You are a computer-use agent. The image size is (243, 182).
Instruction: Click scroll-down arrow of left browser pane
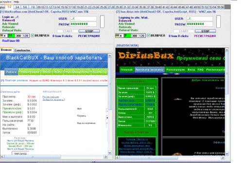coord(110,153)
